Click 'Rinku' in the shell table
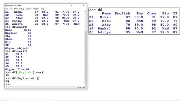 (x=18, y=12)
